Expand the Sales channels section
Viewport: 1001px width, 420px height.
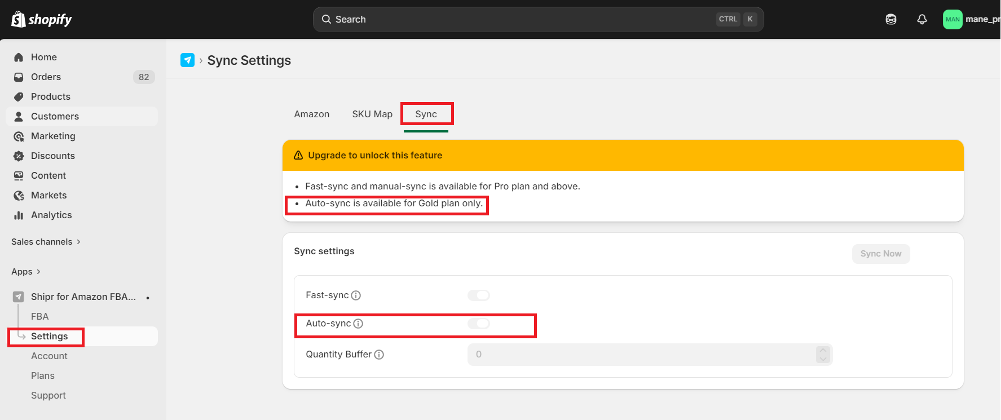[46, 242]
